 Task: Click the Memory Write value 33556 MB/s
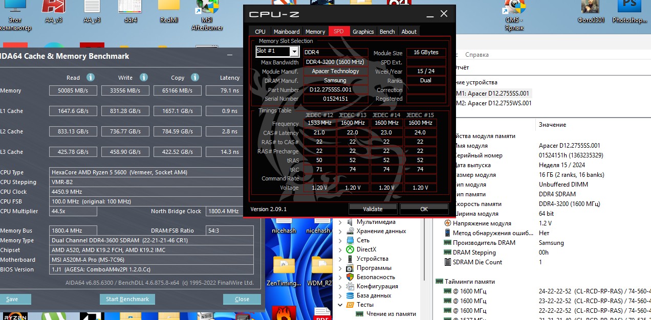click(125, 90)
